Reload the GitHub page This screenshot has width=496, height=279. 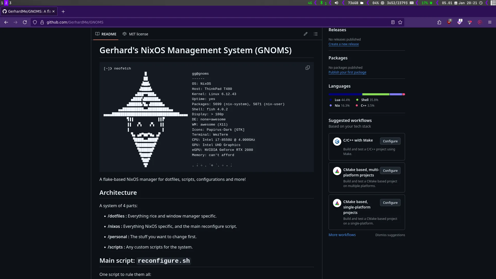pos(25,22)
